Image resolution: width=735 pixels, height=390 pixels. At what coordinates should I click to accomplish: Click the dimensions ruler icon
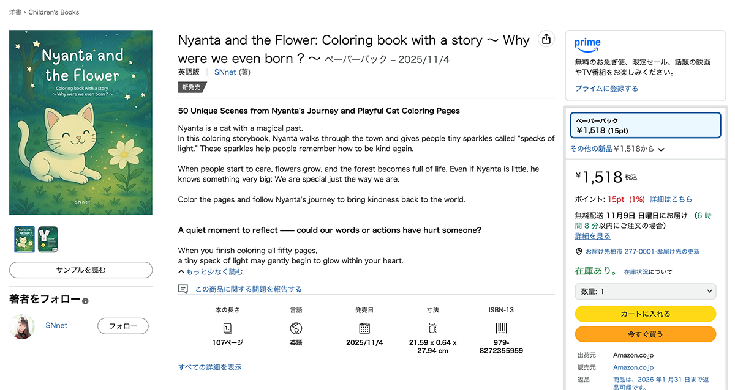click(x=433, y=328)
